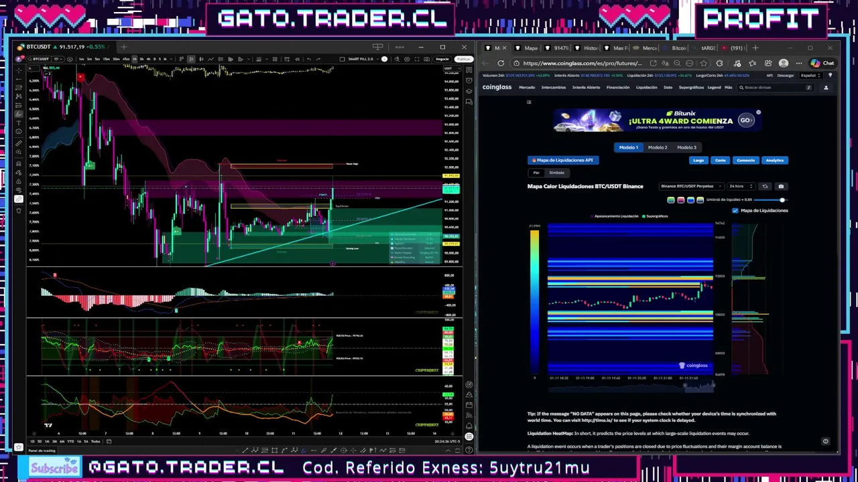Pick the first green heatmap color swatch
The image size is (858, 482).
click(671, 200)
